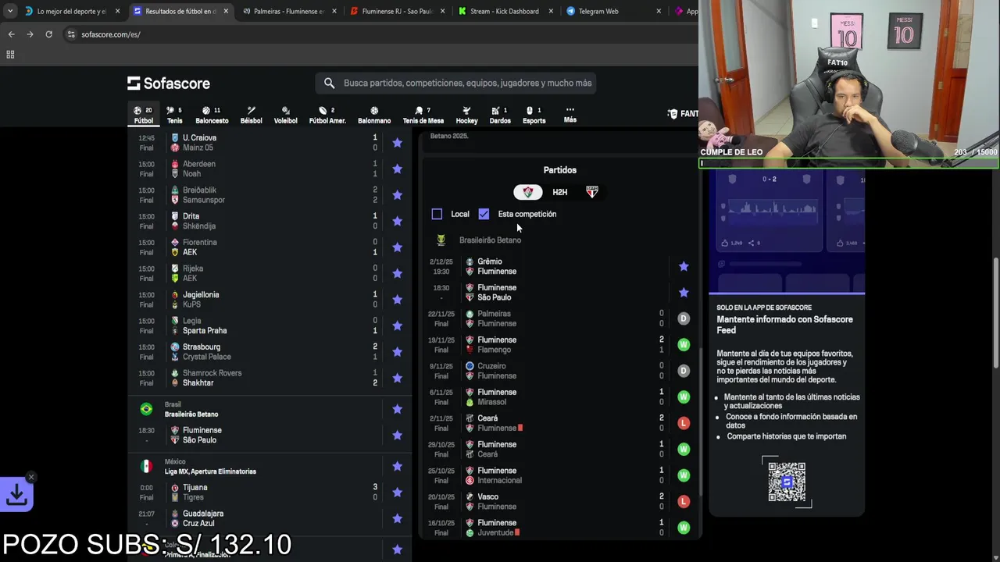Screen dimensions: 1000x562
Task: Open the Béisbol sport tab
Action: 251,116
